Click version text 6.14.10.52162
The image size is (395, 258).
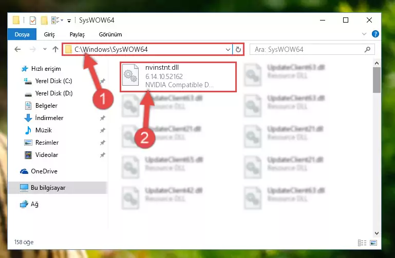coord(164,76)
